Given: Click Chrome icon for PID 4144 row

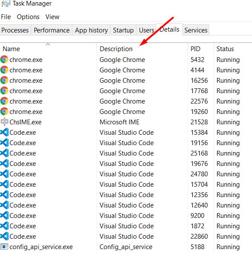Looking at the screenshot, I should click(x=4, y=70).
